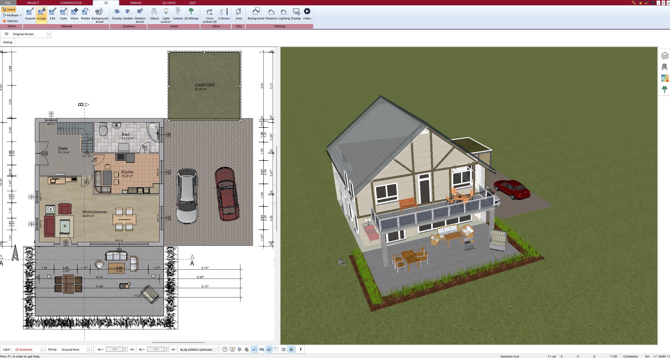Toggle roof display in the status bar

coord(254,349)
